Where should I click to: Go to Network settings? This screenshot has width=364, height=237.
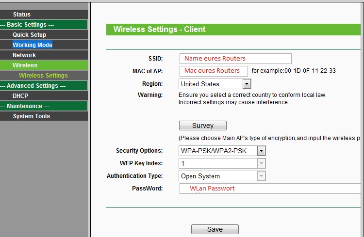tap(24, 55)
